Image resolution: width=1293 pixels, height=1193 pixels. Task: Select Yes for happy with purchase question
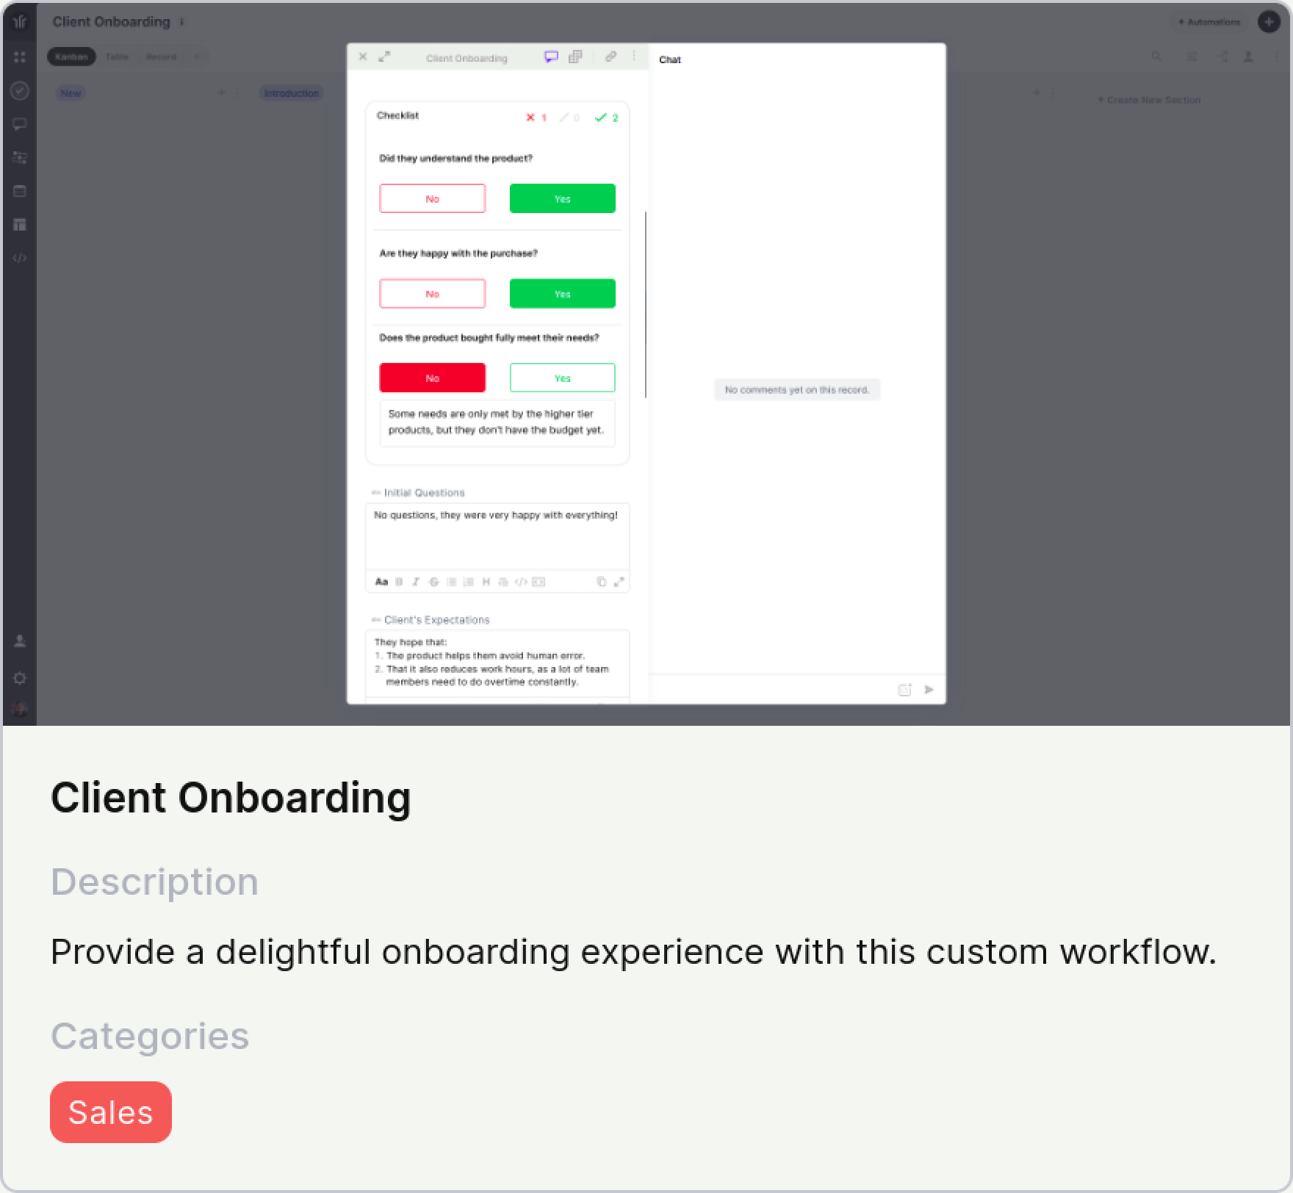point(562,294)
